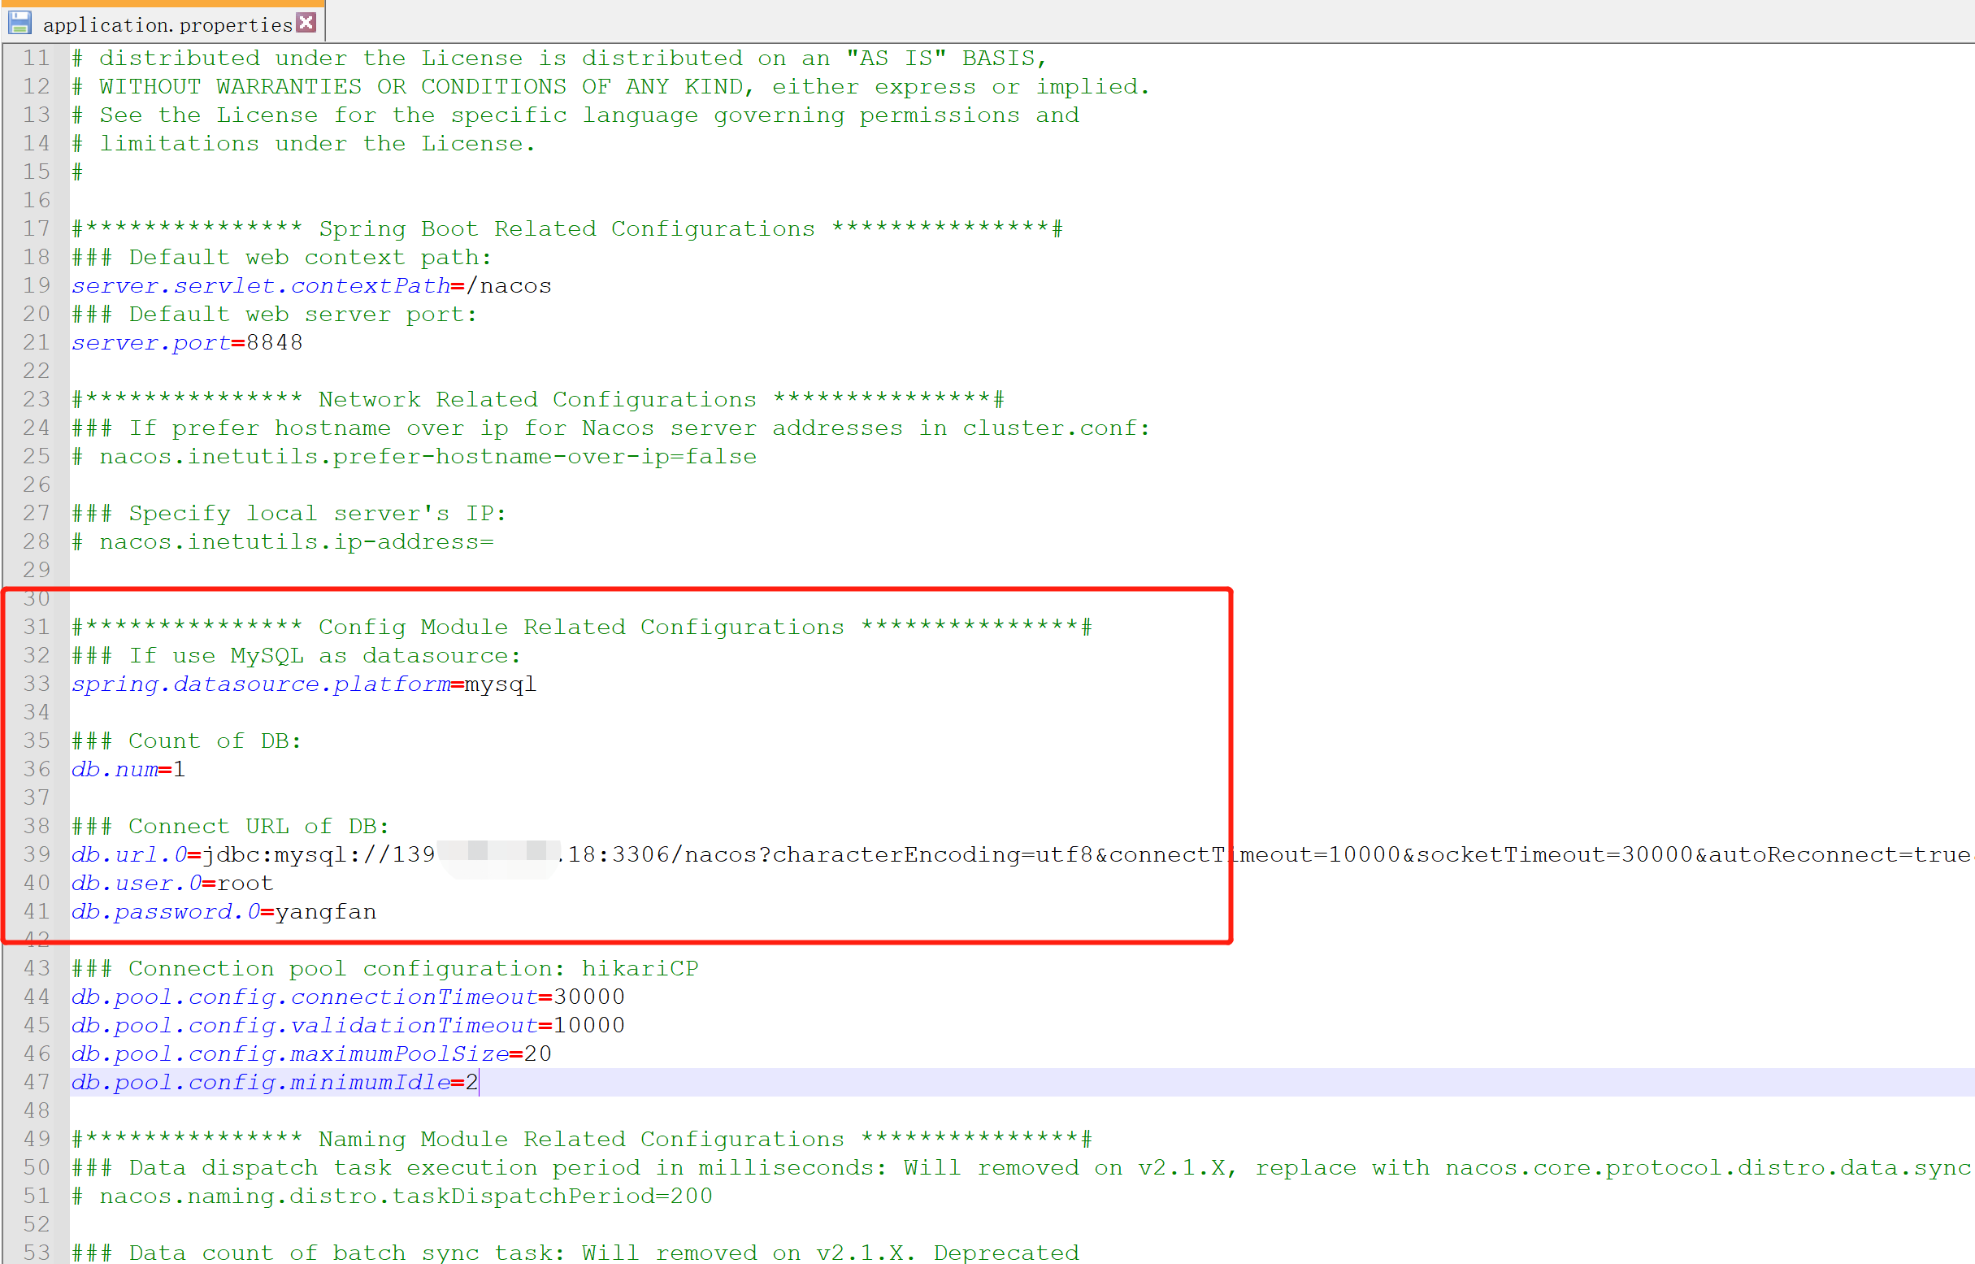Place cursor on server.port value 8848

274,342
